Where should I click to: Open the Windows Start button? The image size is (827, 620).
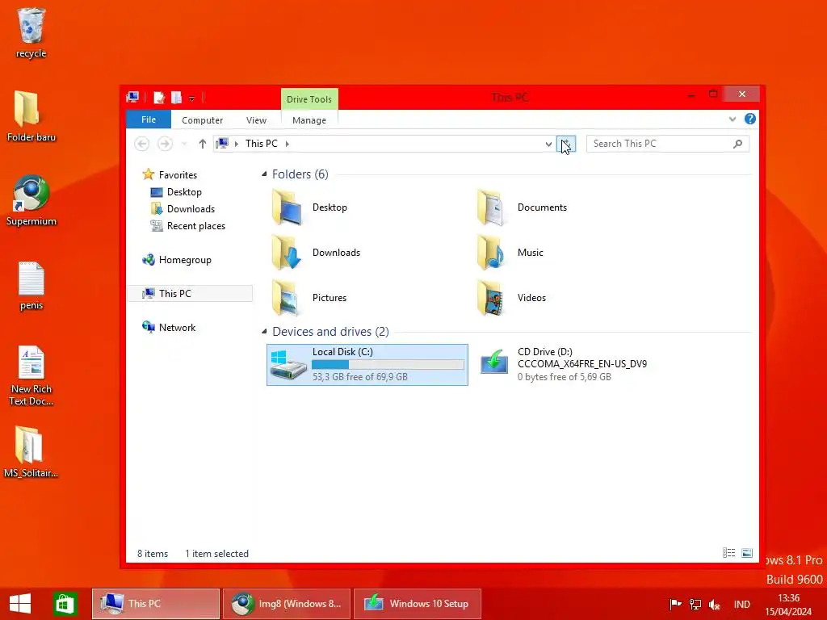(x=20, y=604)
